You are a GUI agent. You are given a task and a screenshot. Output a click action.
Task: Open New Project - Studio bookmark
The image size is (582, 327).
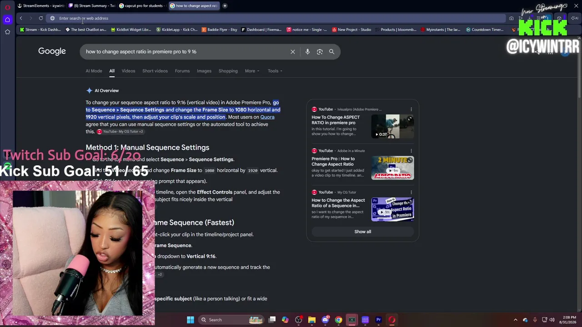pos(351,30)
